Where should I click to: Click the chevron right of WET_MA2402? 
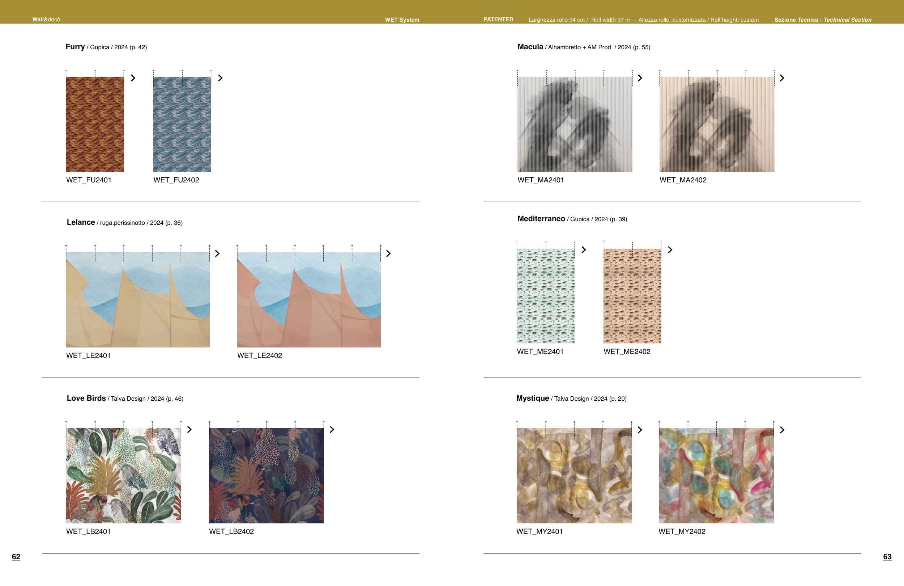pos(782,78)
